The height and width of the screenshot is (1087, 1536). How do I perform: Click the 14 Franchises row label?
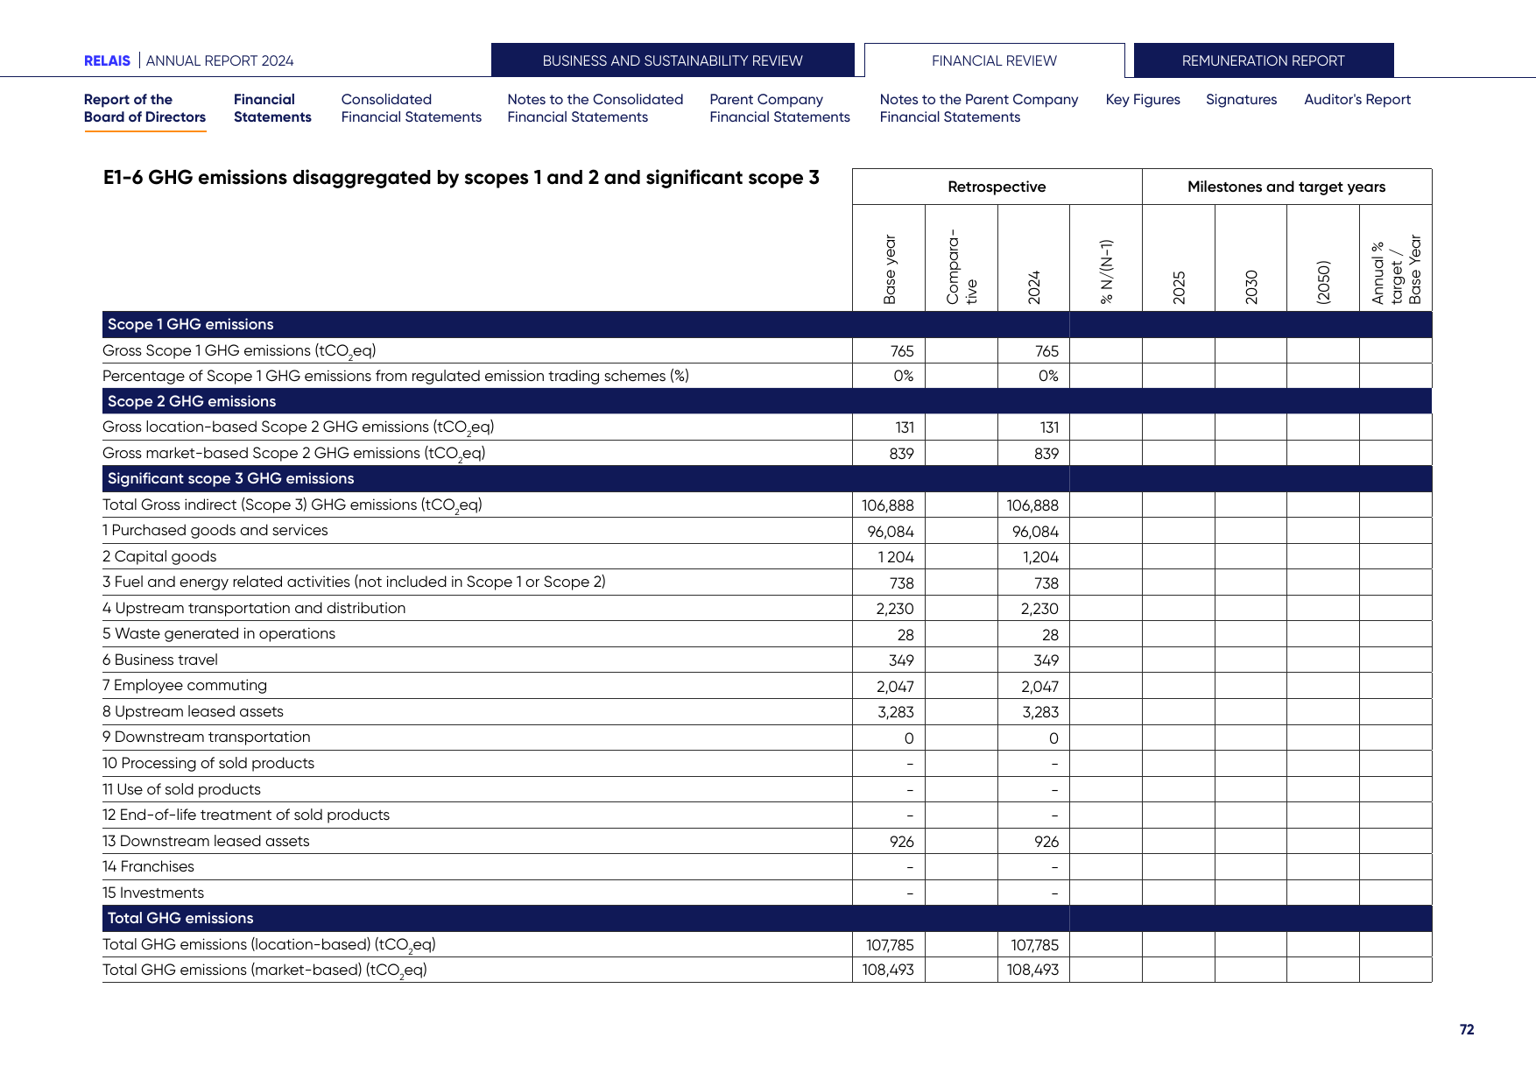(148, 867)
